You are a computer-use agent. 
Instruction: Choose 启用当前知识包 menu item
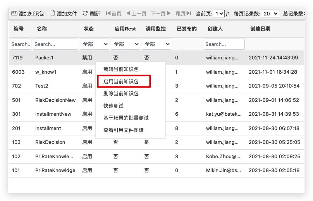(x=121, y=81)
